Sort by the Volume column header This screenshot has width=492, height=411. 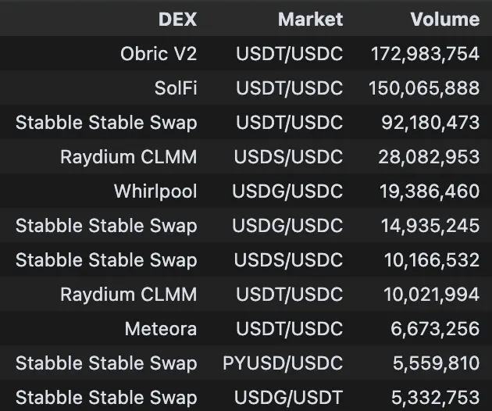(x=445, y=20)
